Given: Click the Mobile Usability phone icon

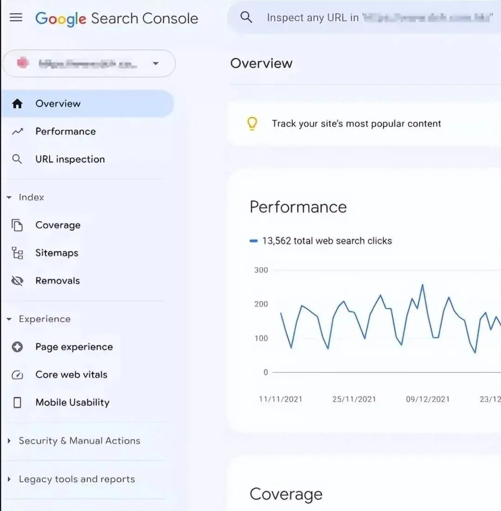Looking at the screenshot, I should (x=17, y=402).
